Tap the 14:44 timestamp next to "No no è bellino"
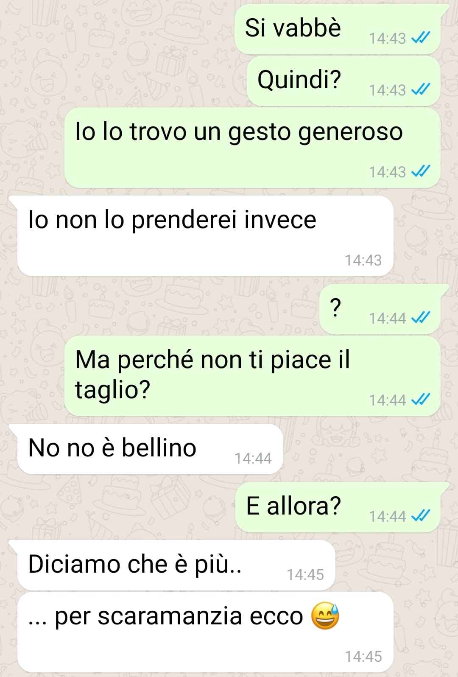This screenshot has width=458, height=677. pyautogui.click(x=253, y=458)
